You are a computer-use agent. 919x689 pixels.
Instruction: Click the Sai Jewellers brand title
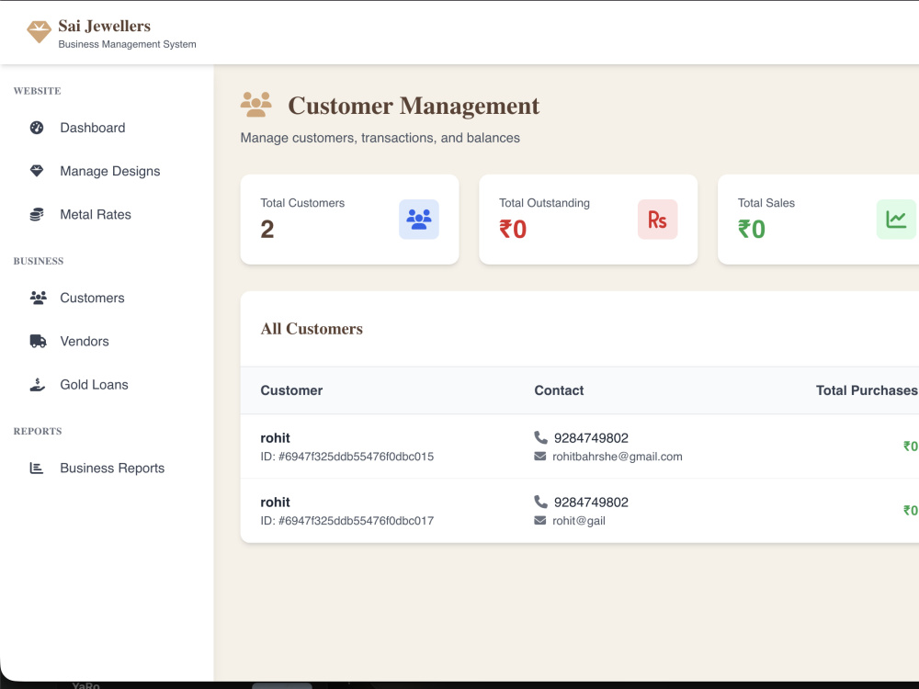[x=105, y=26]
